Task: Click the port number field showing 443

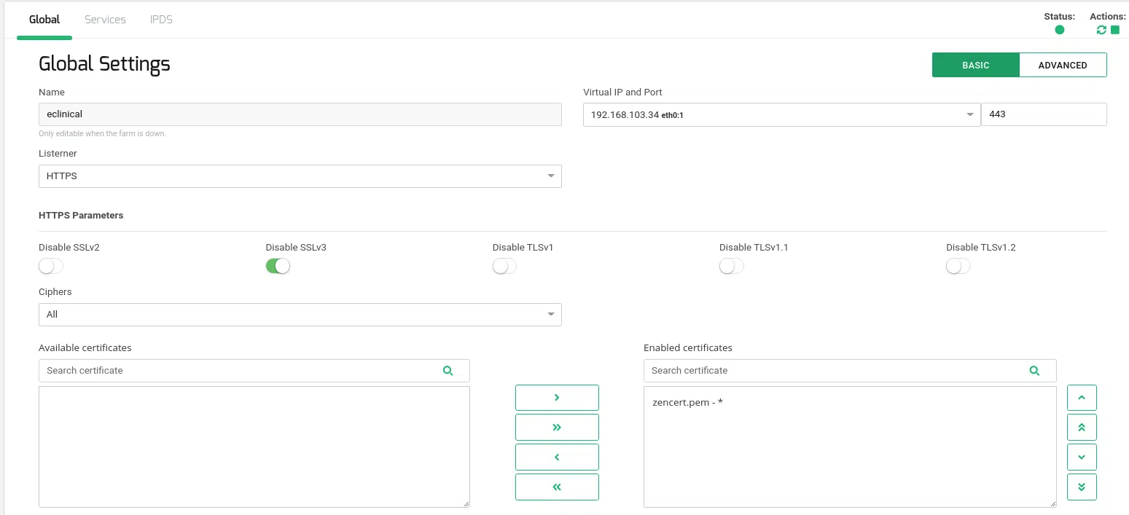Action: [1043, 115]
